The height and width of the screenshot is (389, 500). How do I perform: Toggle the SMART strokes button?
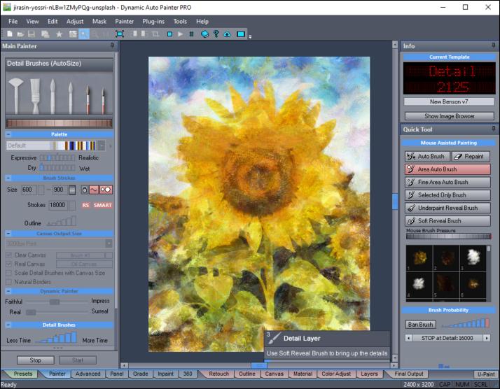click(x=102, y=205)
